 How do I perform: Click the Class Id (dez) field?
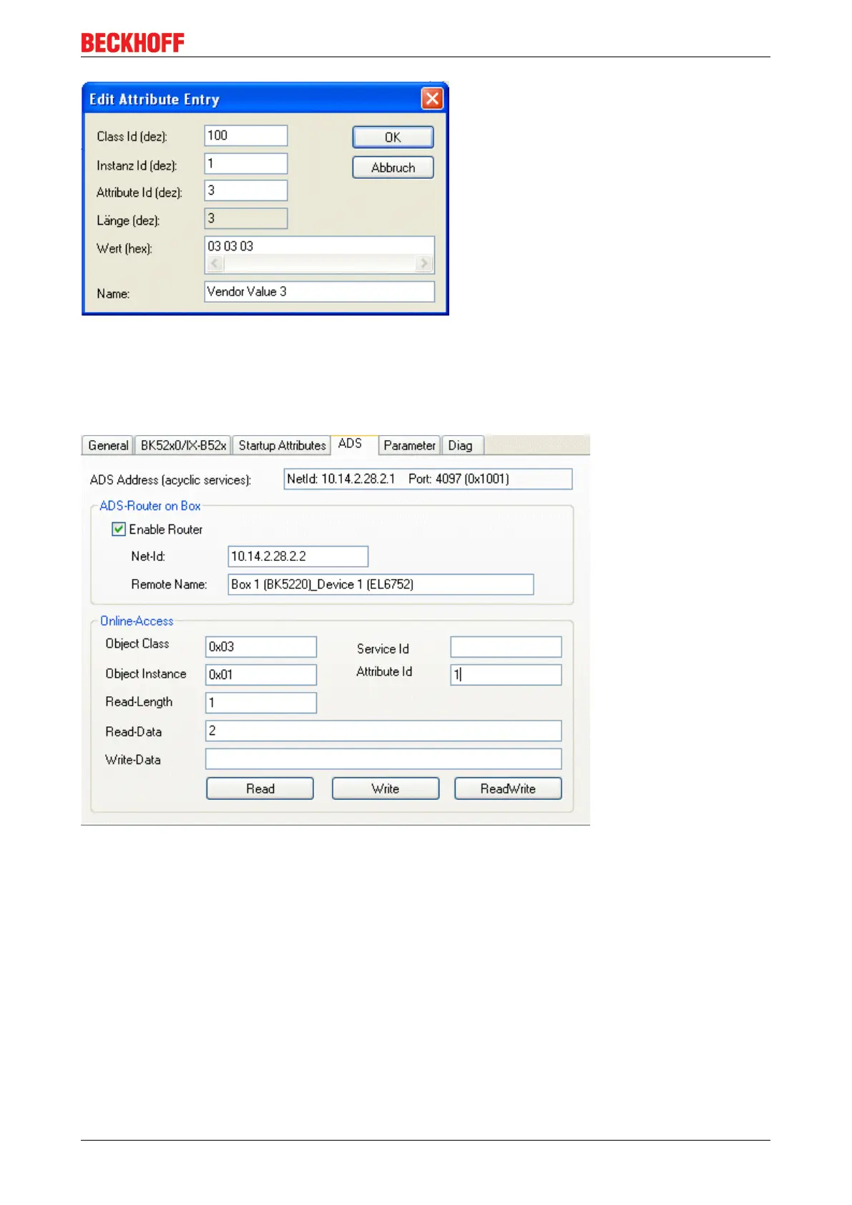coord(246,135)
